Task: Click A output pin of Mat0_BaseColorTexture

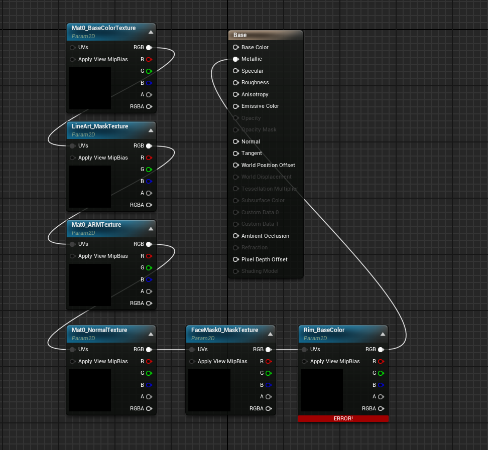Action: (x=149, y=95)
